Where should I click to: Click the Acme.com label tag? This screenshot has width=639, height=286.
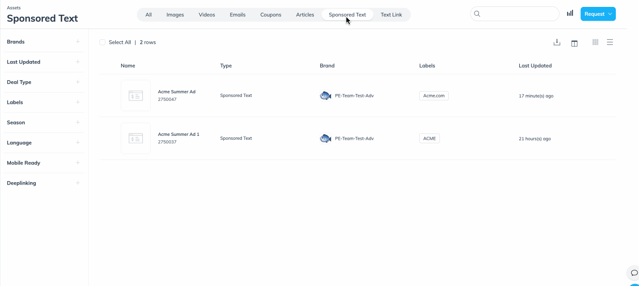coord(434,96)
